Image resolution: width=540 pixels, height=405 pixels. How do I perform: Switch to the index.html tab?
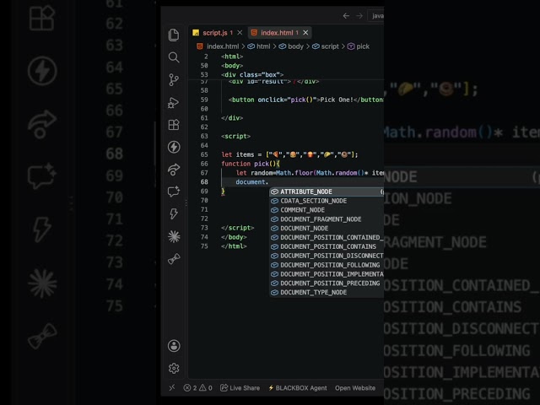[x=277, y=33]
